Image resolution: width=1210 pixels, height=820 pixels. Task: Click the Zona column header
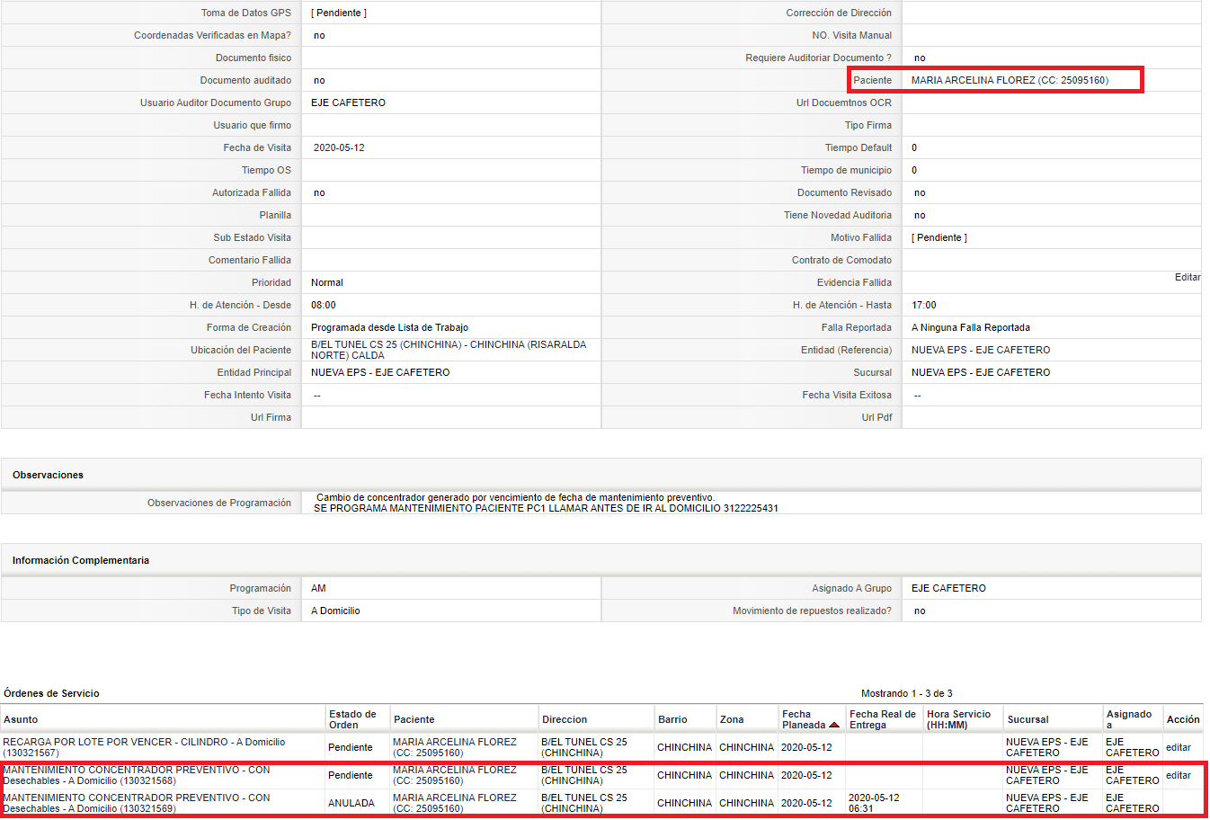tap(732, 719)
